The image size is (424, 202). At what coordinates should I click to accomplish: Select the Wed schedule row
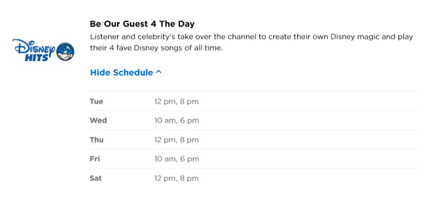click(254, 120)
